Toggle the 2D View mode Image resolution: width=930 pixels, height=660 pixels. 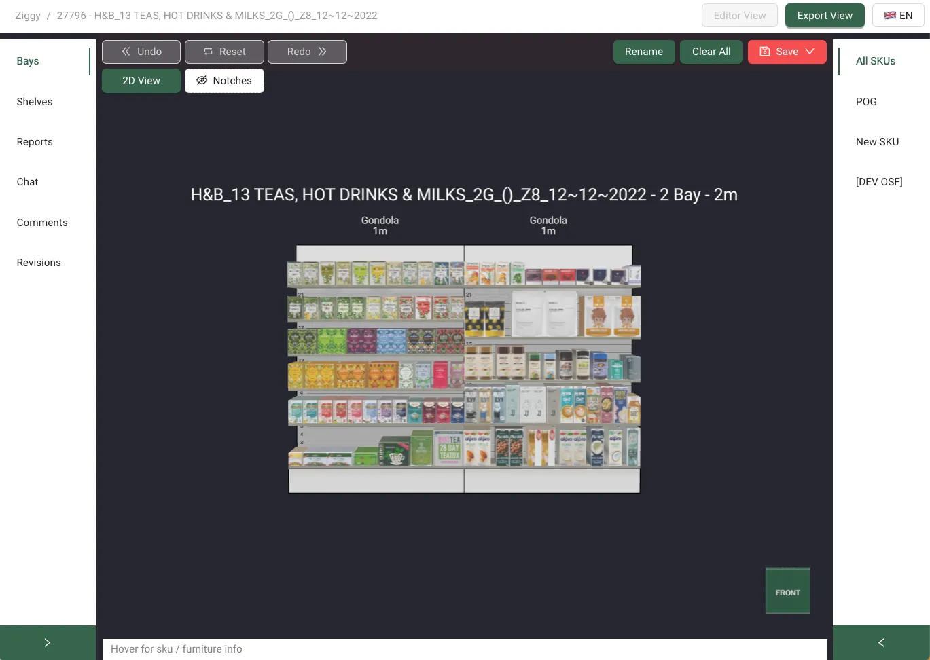(x=141, y=81)
